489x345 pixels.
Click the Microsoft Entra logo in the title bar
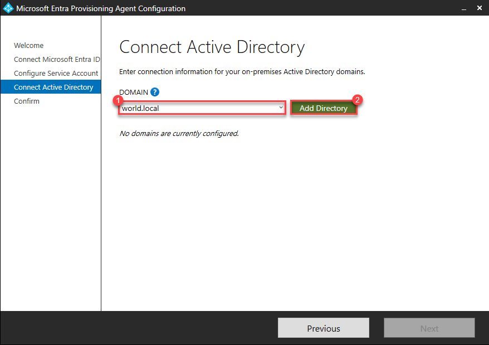pos(8,8)
